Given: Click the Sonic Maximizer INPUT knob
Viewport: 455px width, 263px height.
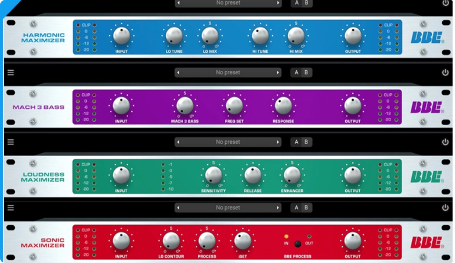Looking at the screenshot, I should click(121, 241).
